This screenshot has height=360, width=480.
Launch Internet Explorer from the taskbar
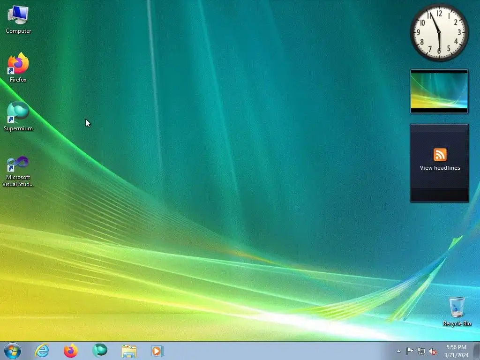(42, 351)
